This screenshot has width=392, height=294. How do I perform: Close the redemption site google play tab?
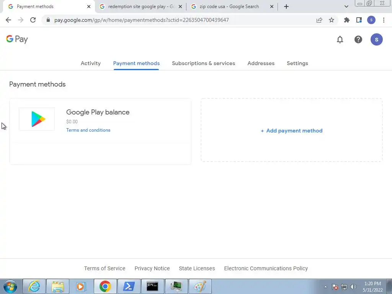[x=180, y=7]
